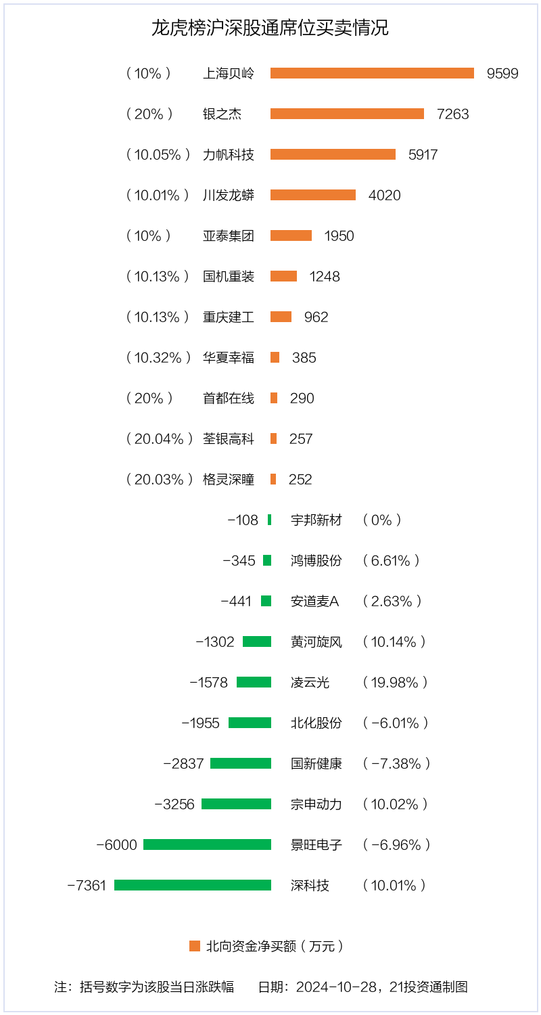Screen dimensions: 541x1015
Task: Click the 景旺电子 green bar valued -6000
Action: click(x=207, y=844)
